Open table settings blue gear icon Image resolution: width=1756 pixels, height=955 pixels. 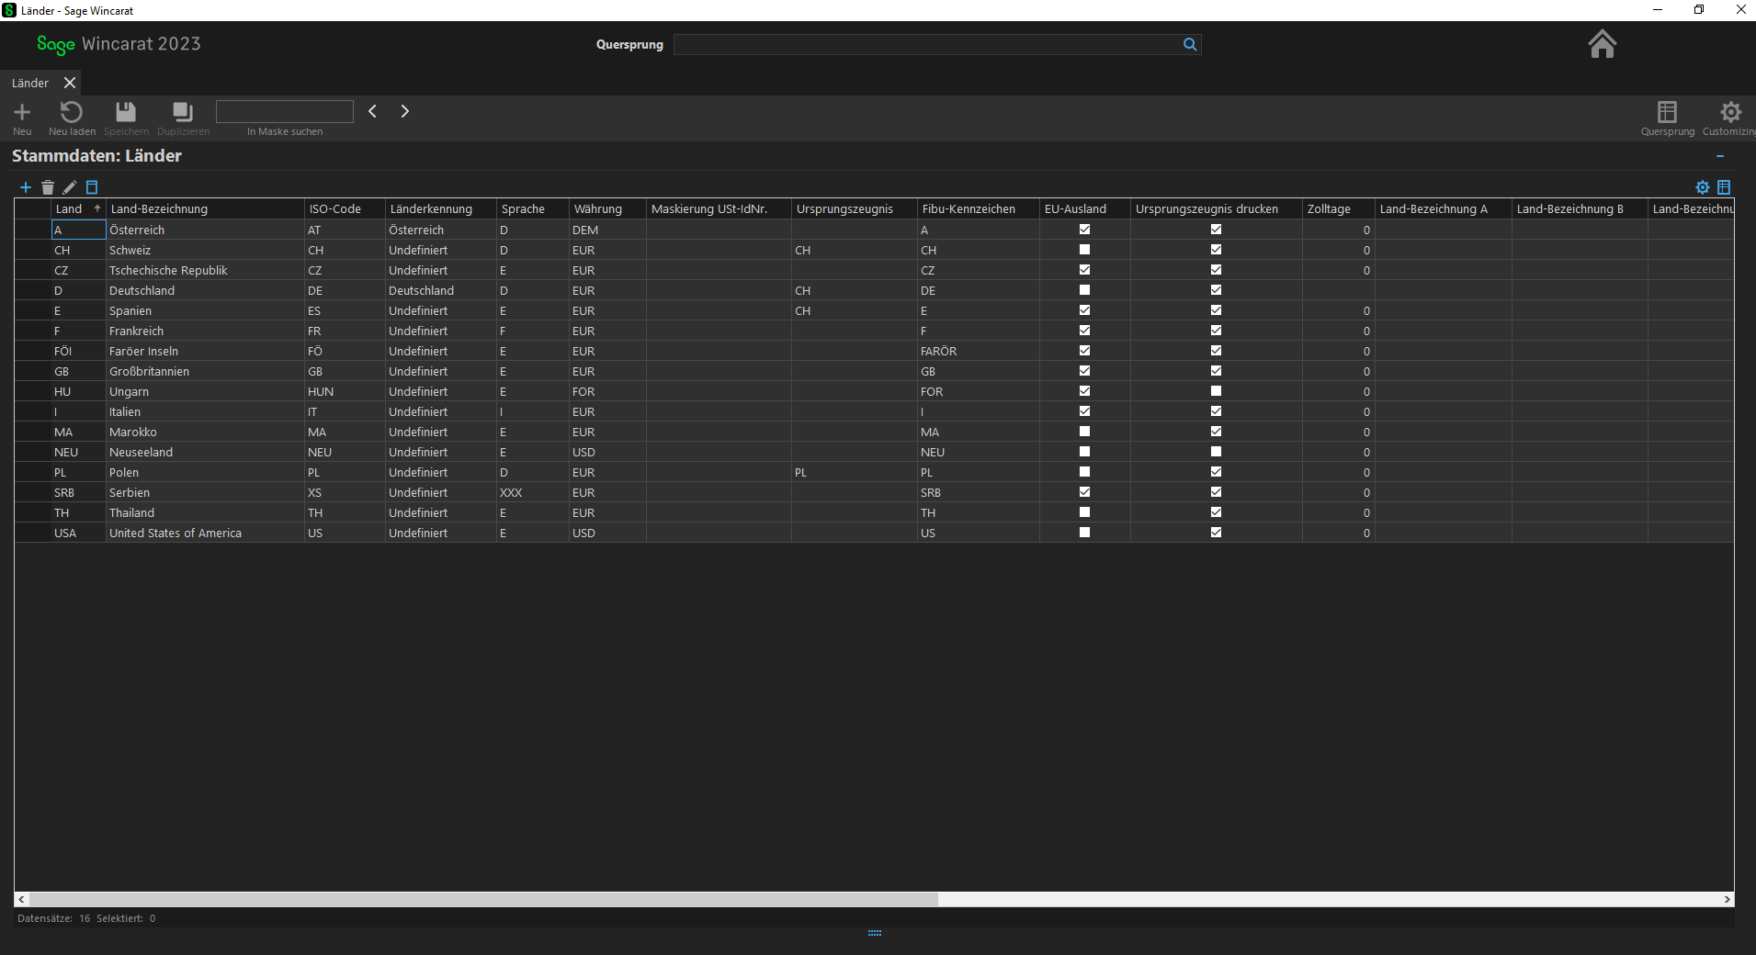pyautogui.click(x=1703, y=187)
